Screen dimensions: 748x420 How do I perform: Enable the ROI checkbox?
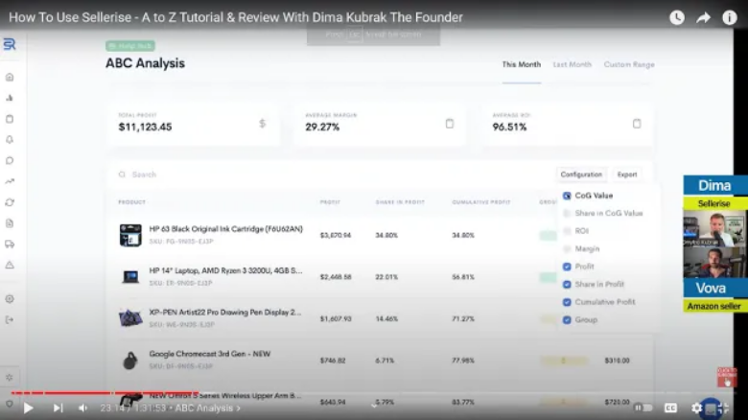tap(567, 231)
